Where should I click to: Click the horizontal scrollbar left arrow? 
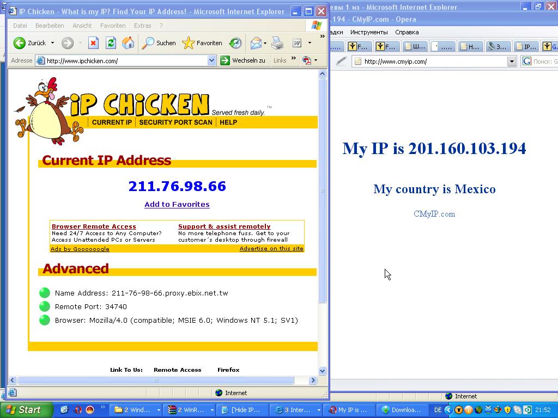tap(12, 380)
